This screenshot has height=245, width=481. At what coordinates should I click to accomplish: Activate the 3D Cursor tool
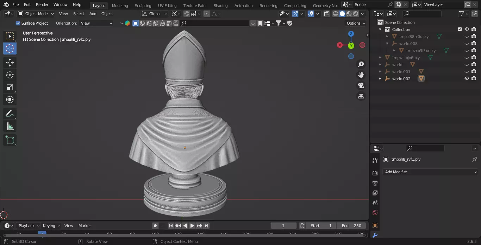(10, 49)
